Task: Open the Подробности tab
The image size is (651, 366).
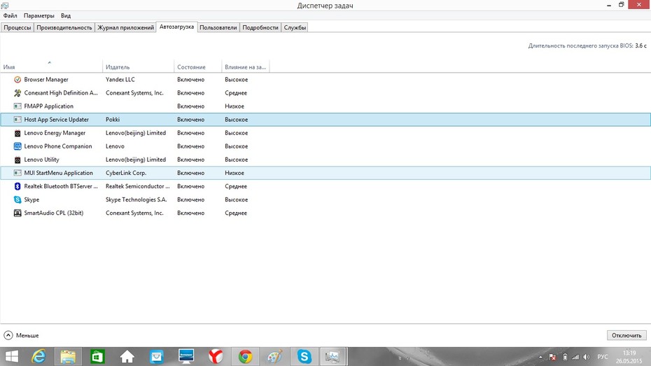Action: pyautogui.click(x=260, y=27)
